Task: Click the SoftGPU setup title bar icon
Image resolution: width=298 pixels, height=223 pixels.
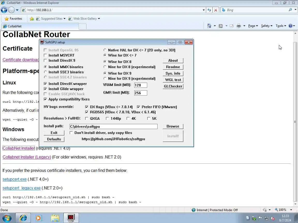Action: pos(42,42)
